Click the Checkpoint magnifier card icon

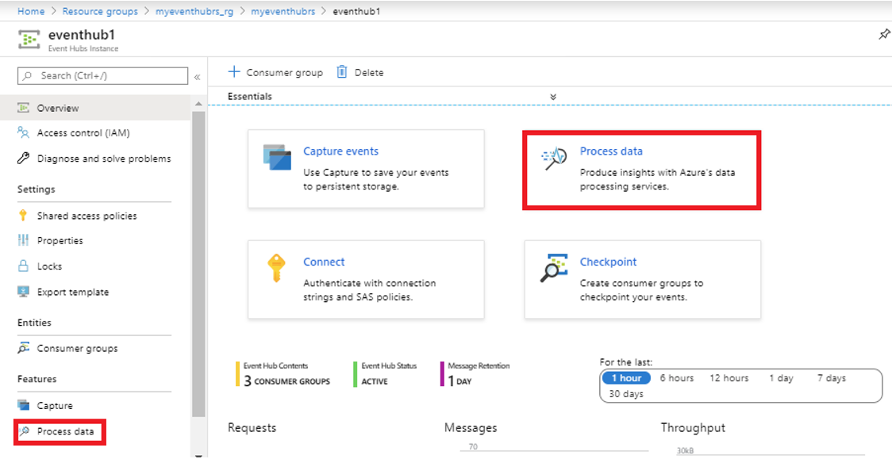click(553, 269)
